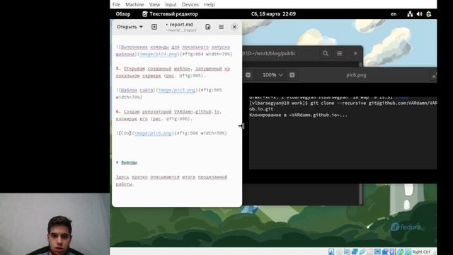Open the search document icon in text editor
Viewport: 453px width, 255px height.
point(207,27)
